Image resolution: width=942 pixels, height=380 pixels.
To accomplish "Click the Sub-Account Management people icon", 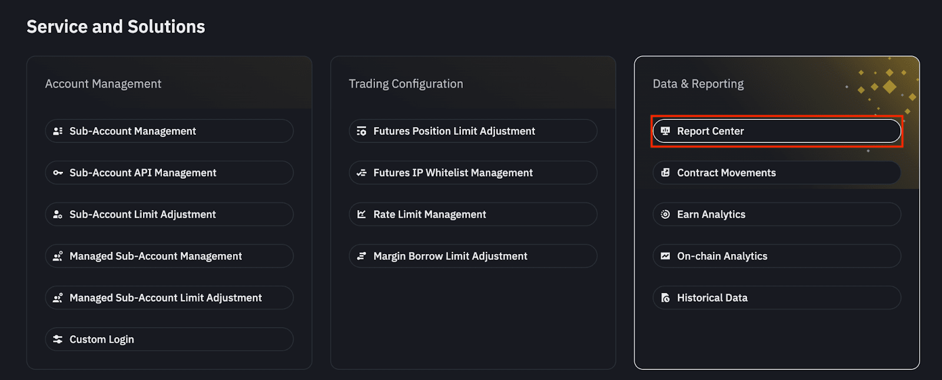I will [58, 131].
